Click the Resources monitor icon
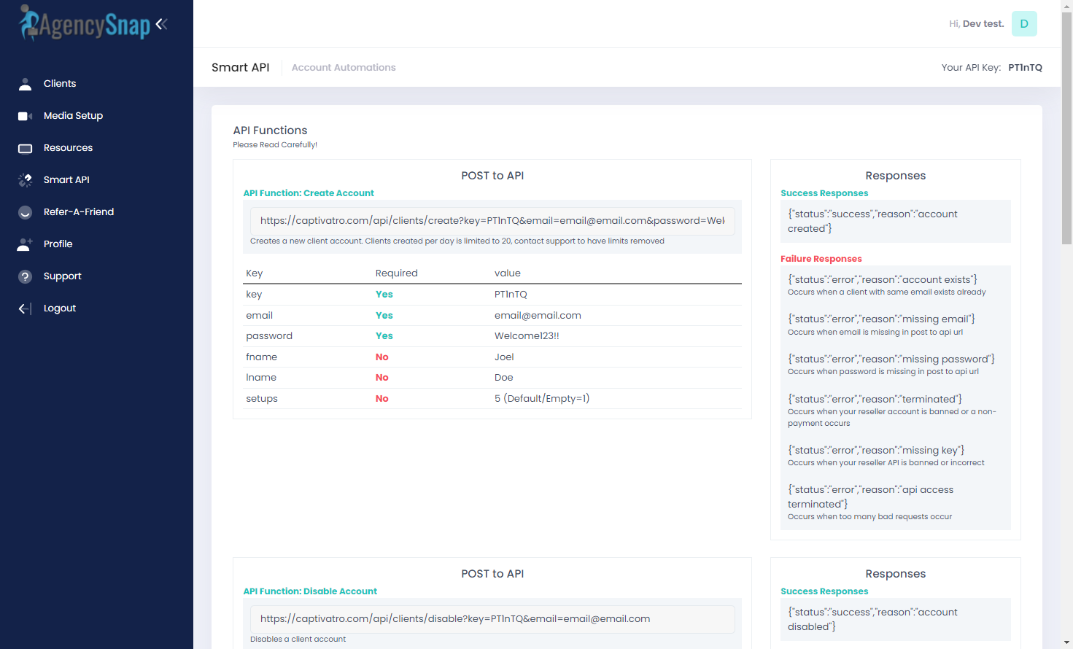This screenshot has width=1073, height=649. coord(25,148)
